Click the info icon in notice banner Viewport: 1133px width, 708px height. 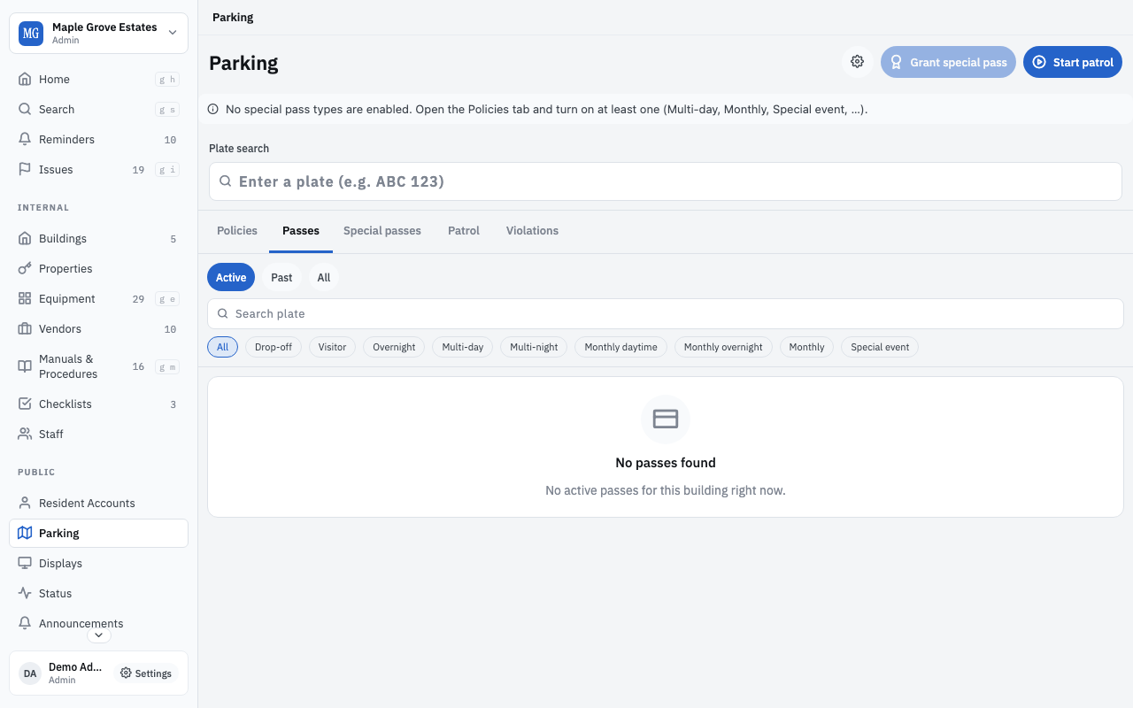point(213,110)
